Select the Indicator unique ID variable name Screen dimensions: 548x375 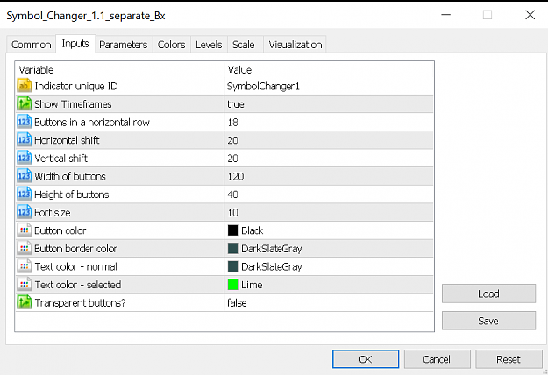(76, 86)
